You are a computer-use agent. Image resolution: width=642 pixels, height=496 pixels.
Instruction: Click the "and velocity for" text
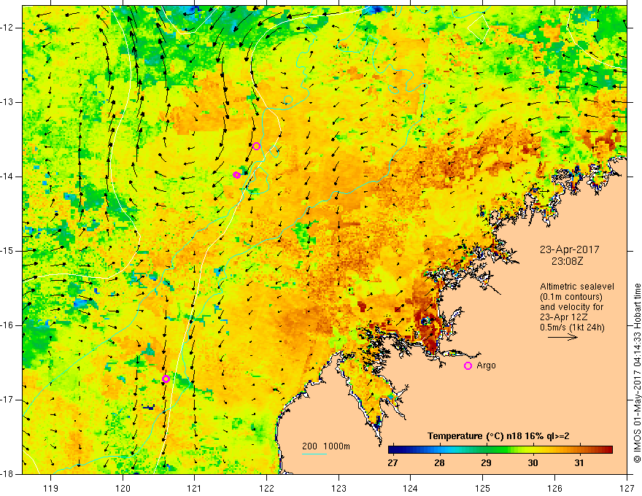571,307
